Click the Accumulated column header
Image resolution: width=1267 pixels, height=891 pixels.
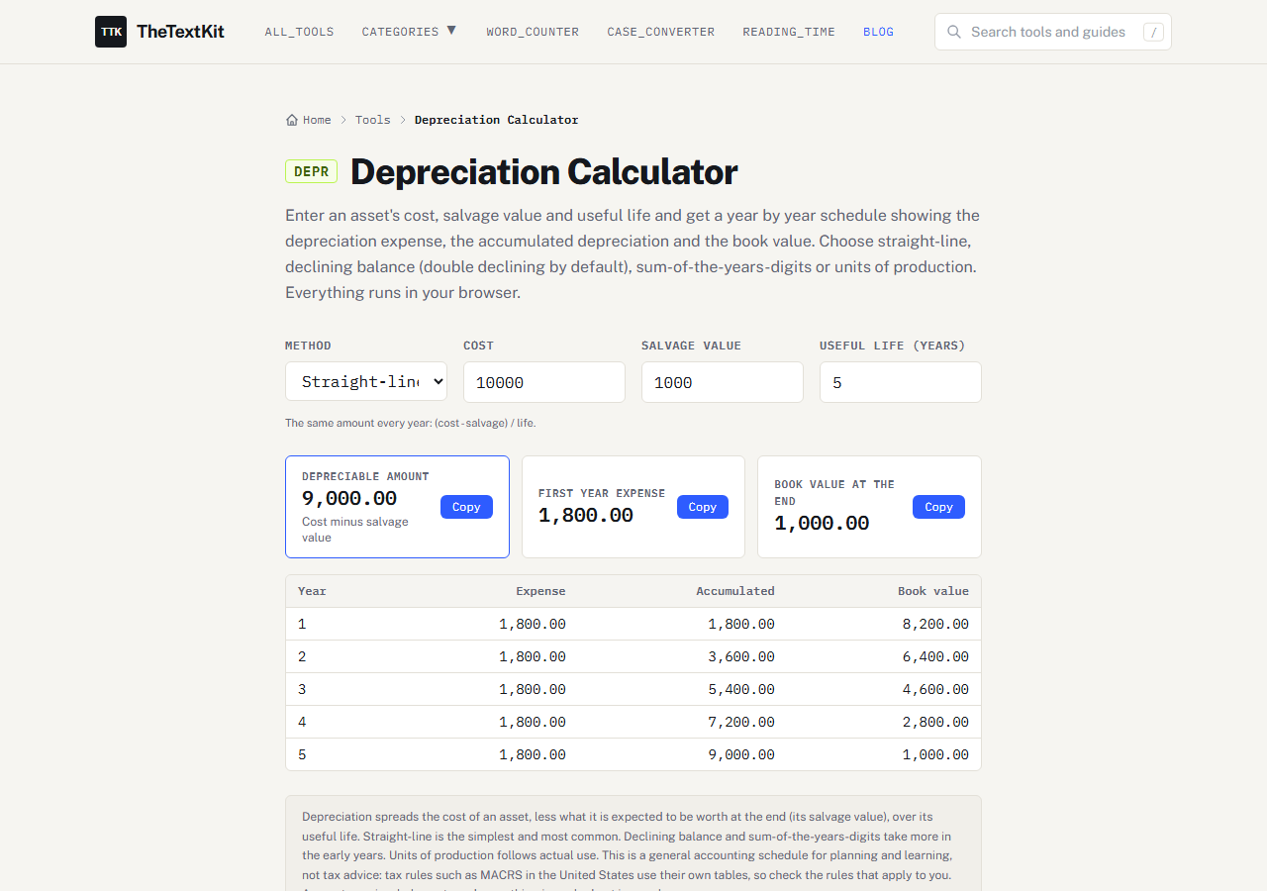point(735,591)
